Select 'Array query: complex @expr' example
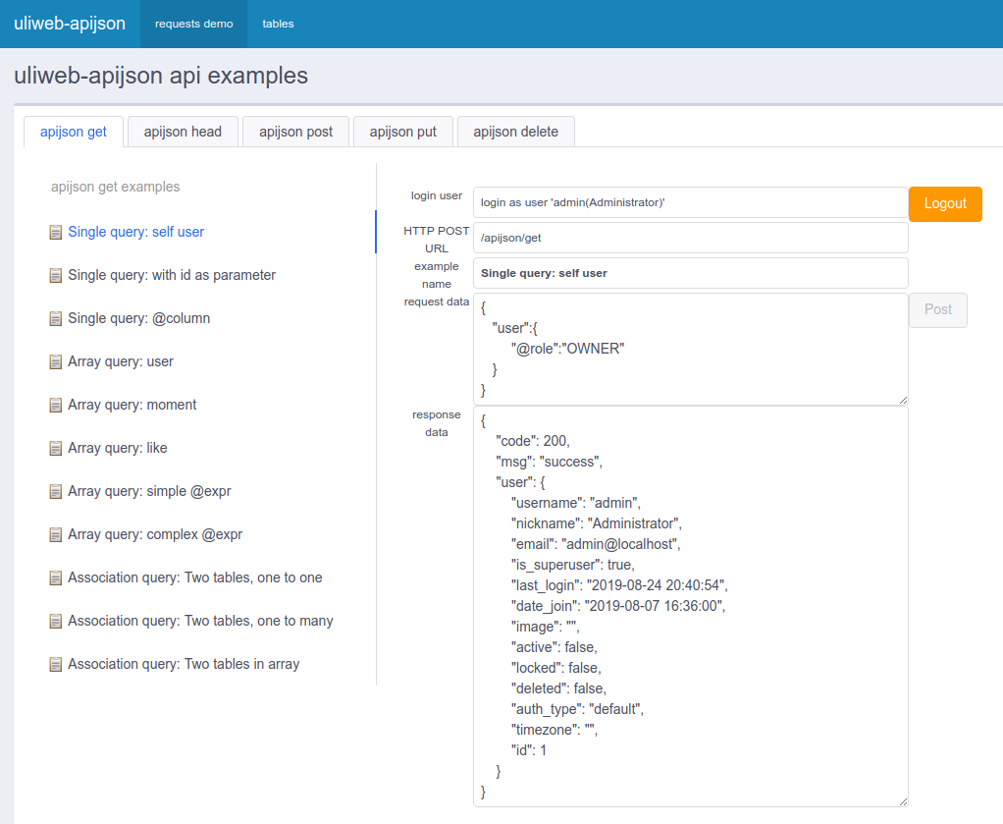The image size is (1003, 824). [154, 535]
